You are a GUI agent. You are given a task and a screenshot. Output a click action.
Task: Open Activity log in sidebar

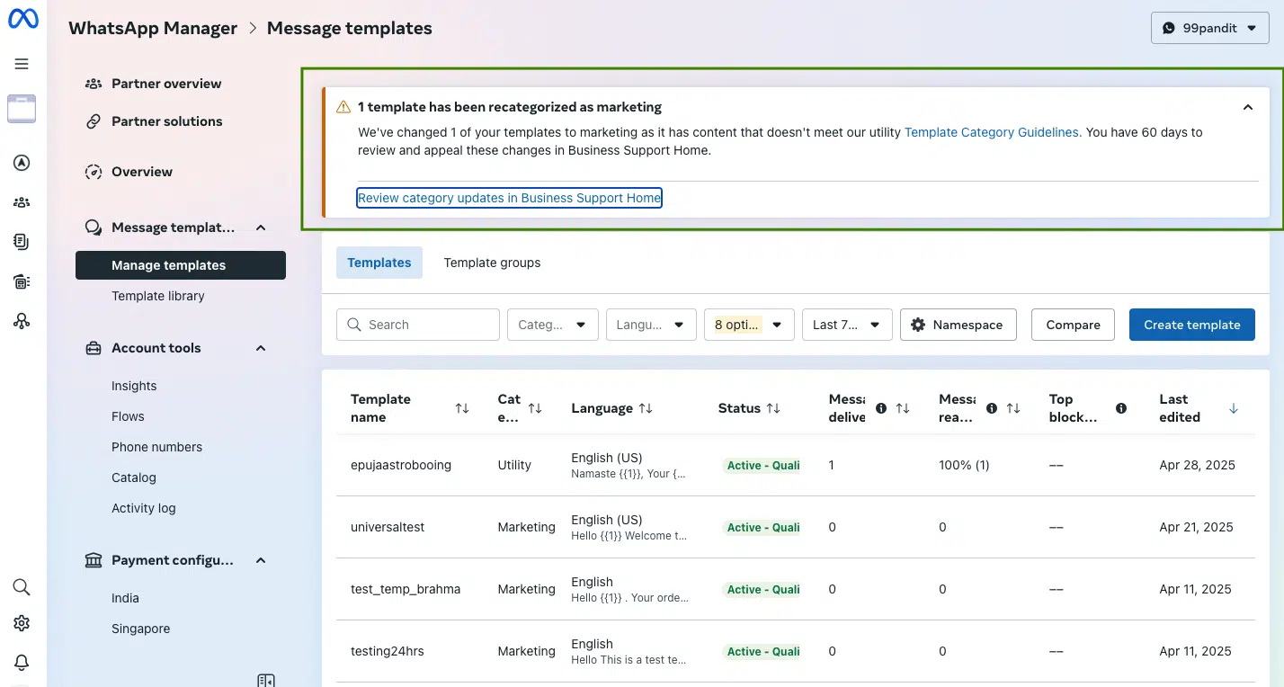click(x=144, y=508)
